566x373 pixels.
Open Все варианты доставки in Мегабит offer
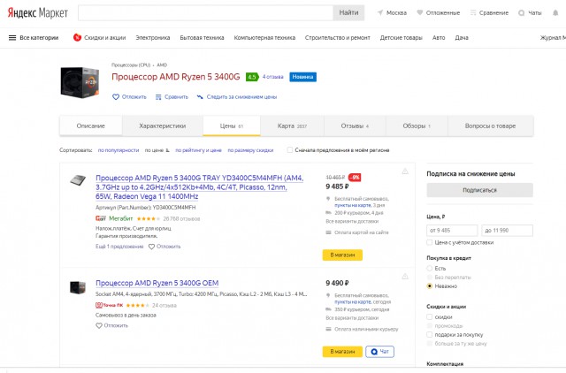[x=352, y=221]
